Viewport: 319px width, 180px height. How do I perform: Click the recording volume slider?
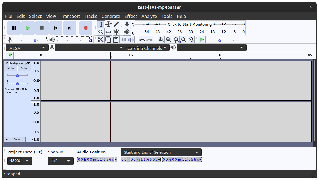[x=31, y=40]
